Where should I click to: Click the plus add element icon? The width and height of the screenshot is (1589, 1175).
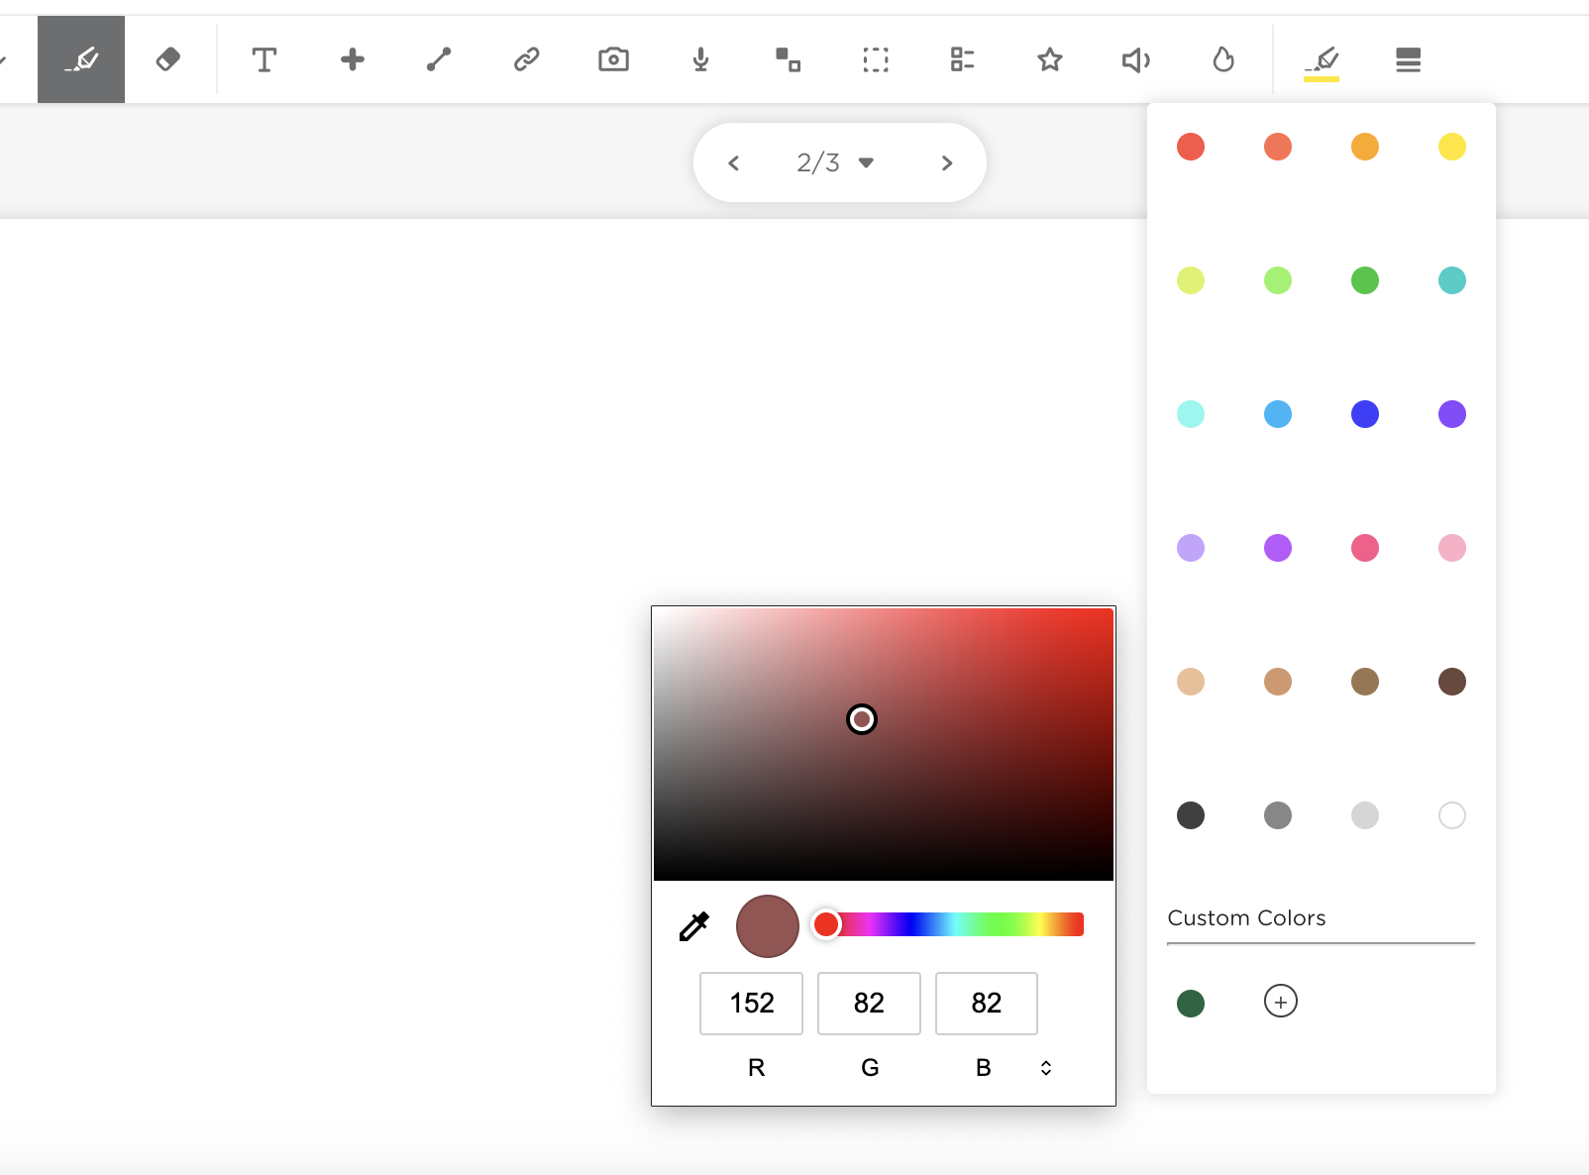pyautogui.click(x=352, y=59)
